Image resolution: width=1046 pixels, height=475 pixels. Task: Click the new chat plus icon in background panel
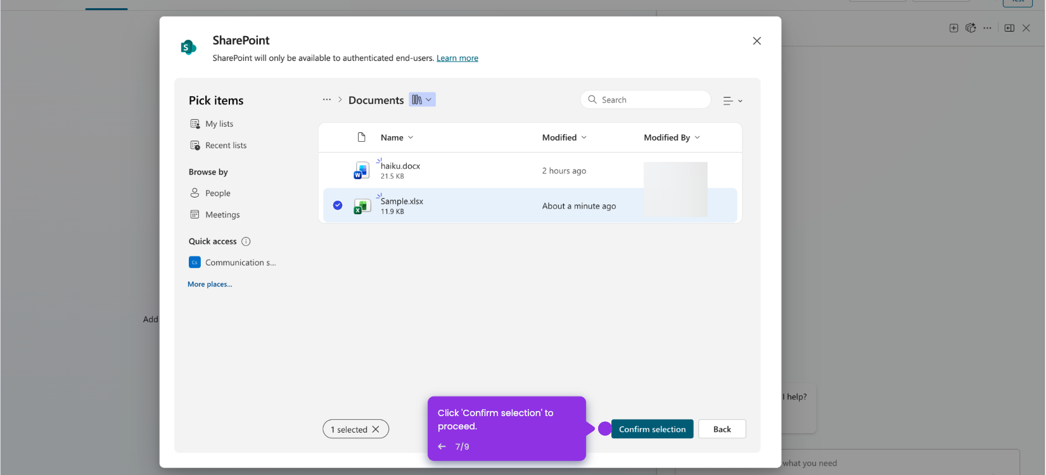pyautogui.click(x=954, y=28)
